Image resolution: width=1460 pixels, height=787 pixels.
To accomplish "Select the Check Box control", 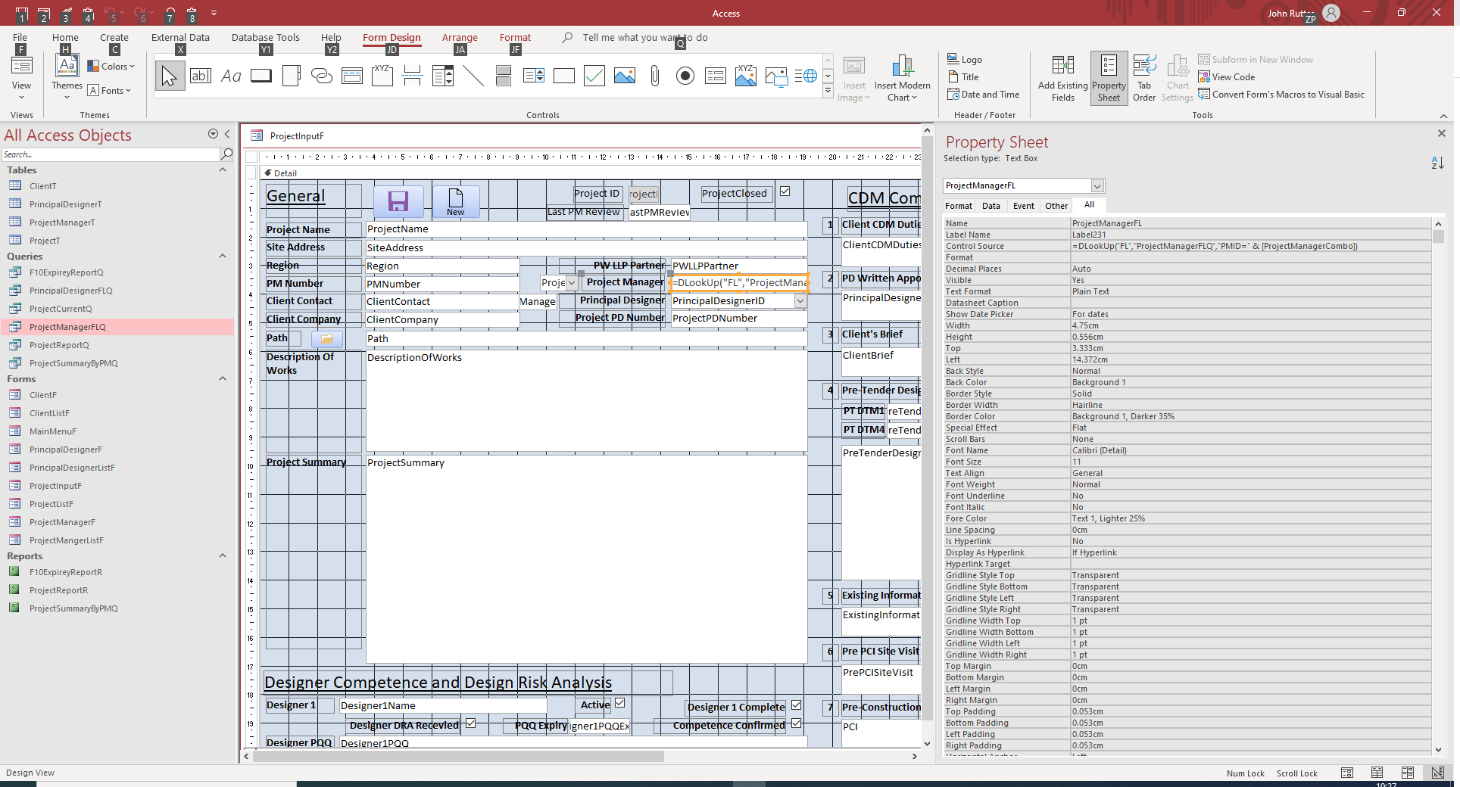I will tap(594, 76).
